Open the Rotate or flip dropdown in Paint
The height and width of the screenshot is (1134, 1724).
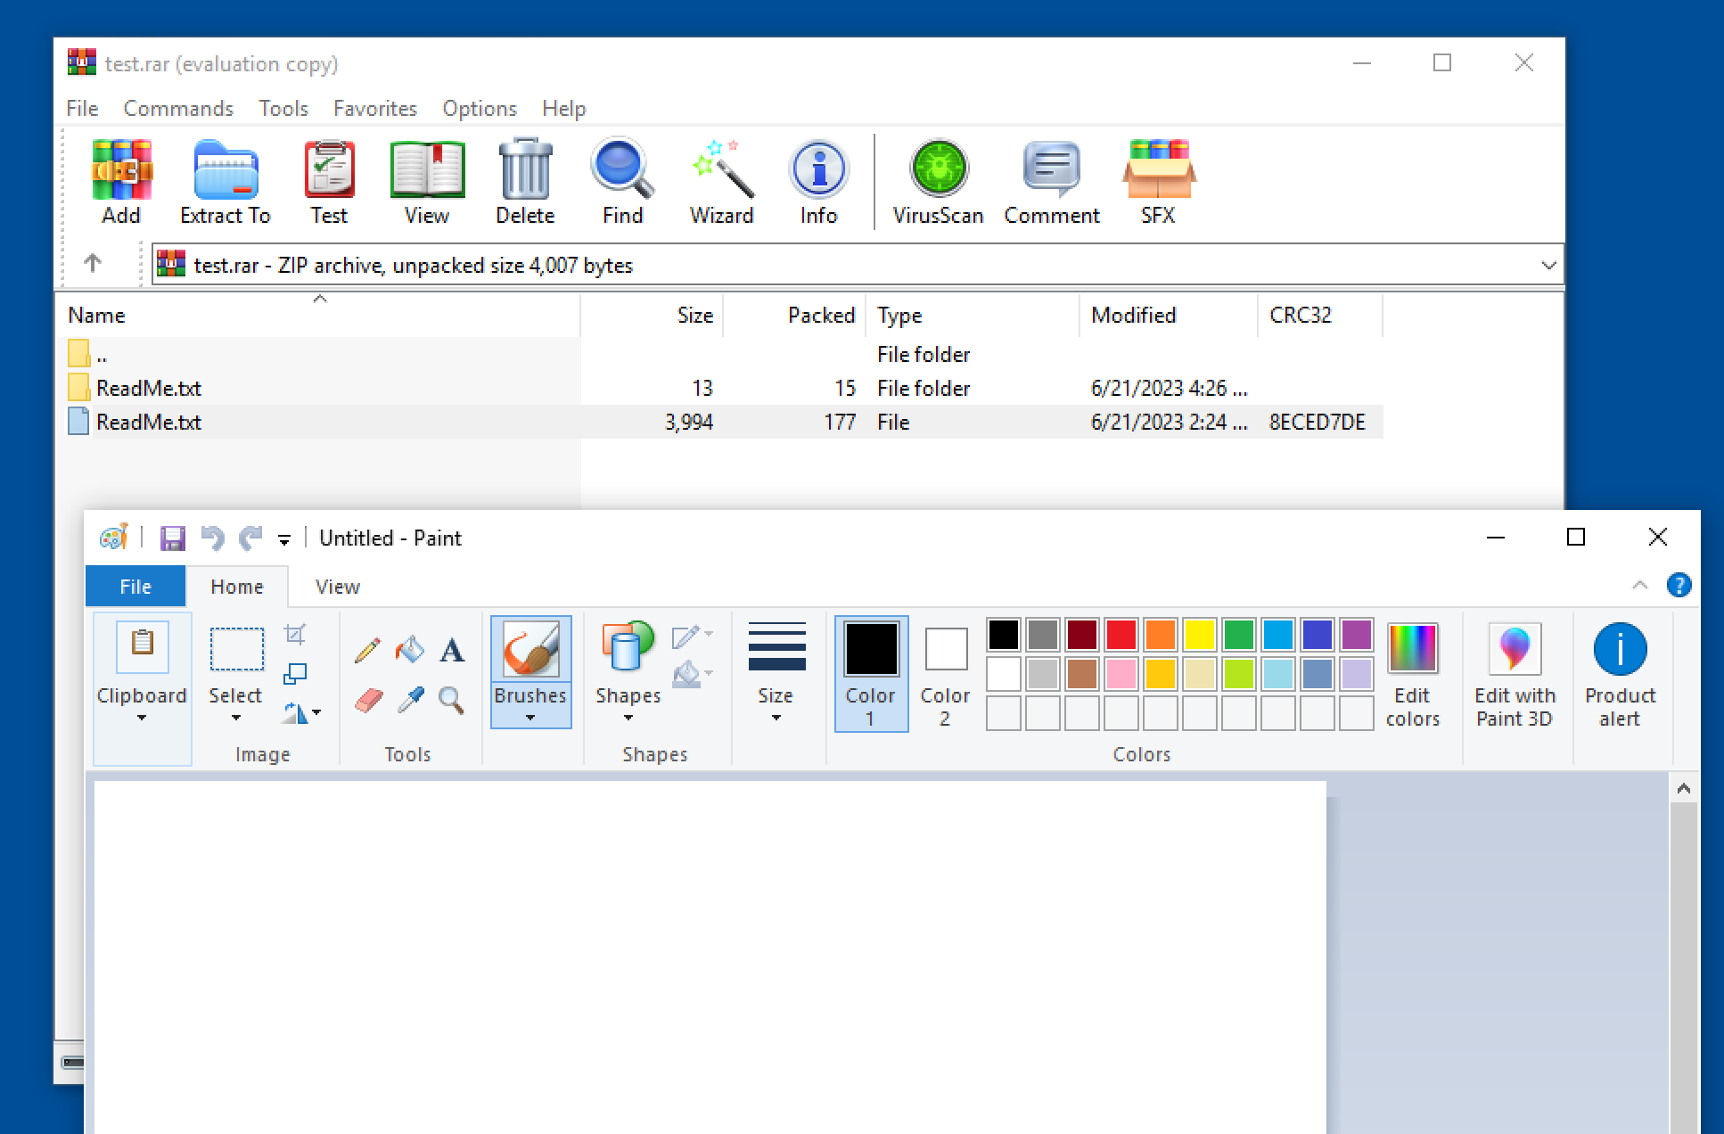point(302,712)
